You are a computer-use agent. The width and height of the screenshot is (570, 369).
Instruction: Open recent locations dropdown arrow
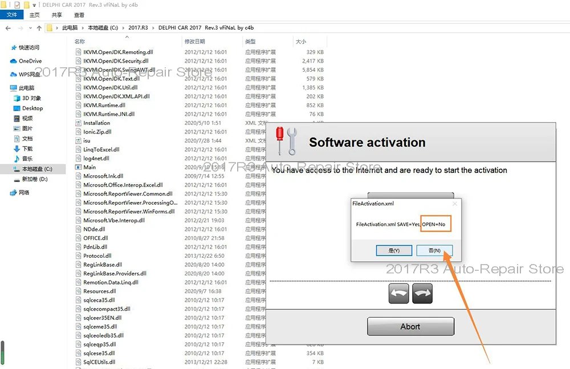click(x=30, y=28)
